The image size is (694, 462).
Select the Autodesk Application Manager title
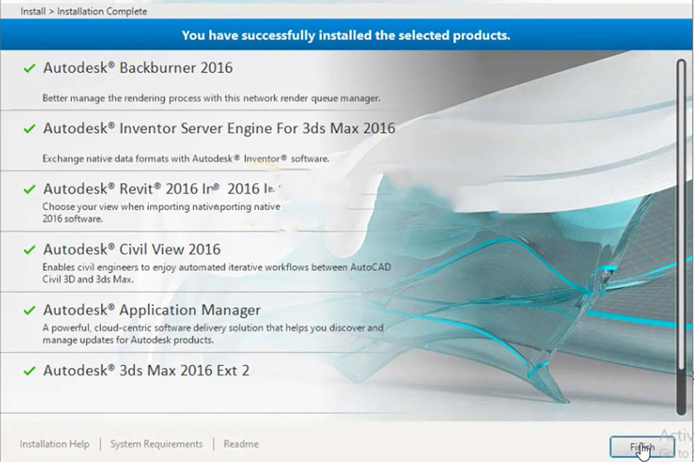click(152, 310)
